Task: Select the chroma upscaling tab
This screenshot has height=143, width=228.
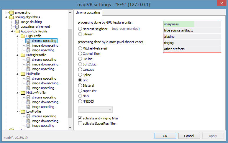Action: click(x=88, y=12)
